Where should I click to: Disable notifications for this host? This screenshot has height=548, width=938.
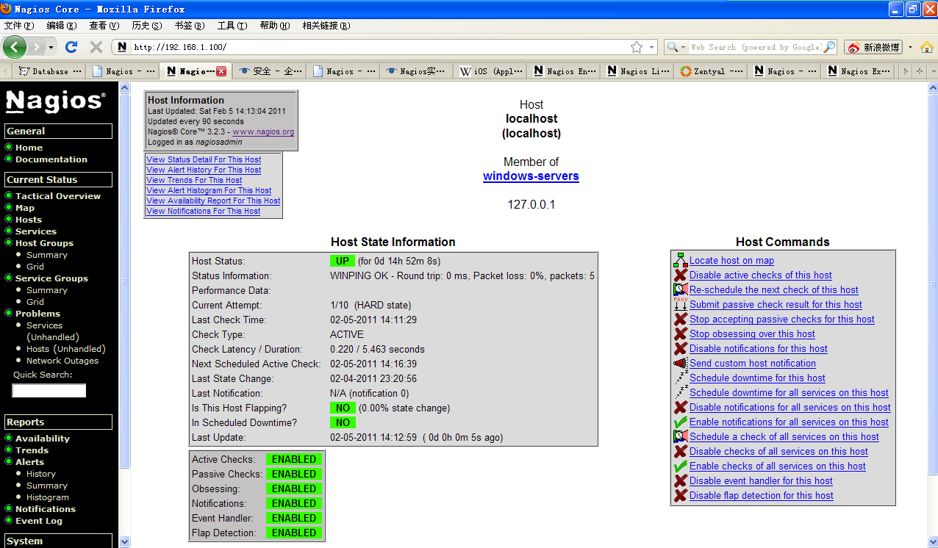pyautogui.click(x=758, y=349)
